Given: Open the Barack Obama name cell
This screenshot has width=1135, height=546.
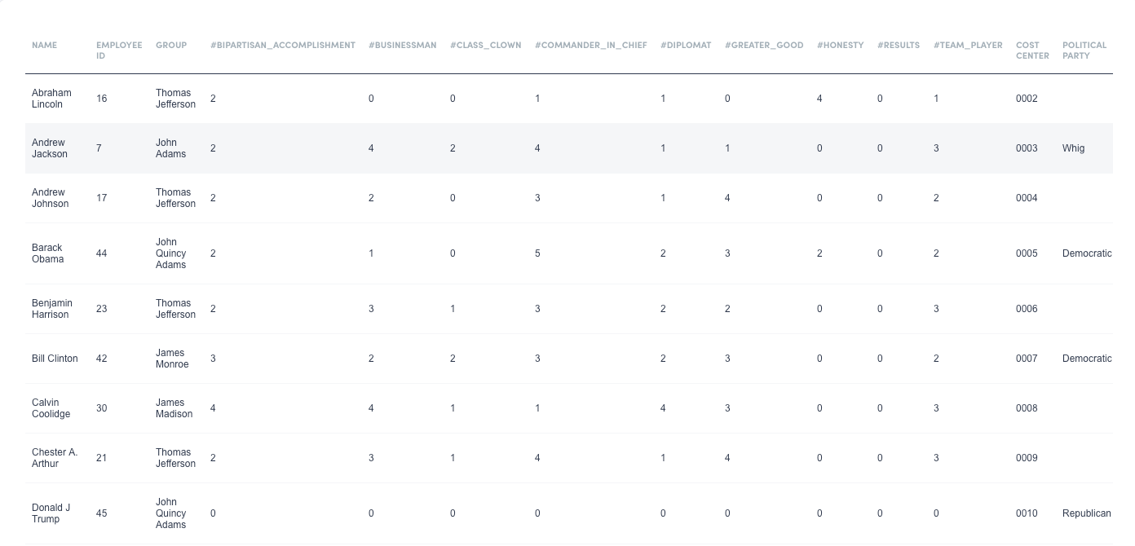Looking at the screenshot, I should (47, 253).
